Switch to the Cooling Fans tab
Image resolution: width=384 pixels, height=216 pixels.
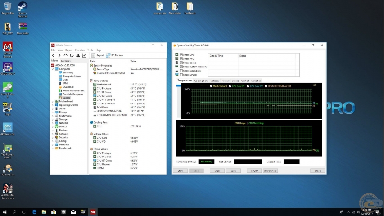coord(201,81)
